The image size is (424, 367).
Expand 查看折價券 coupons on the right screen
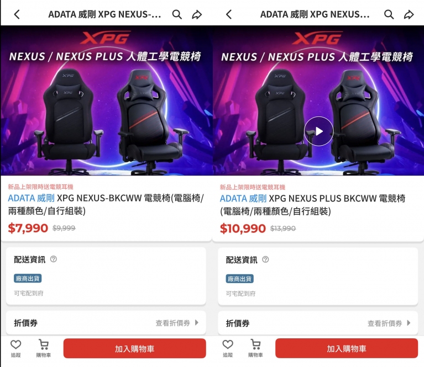tap(389, 323)
